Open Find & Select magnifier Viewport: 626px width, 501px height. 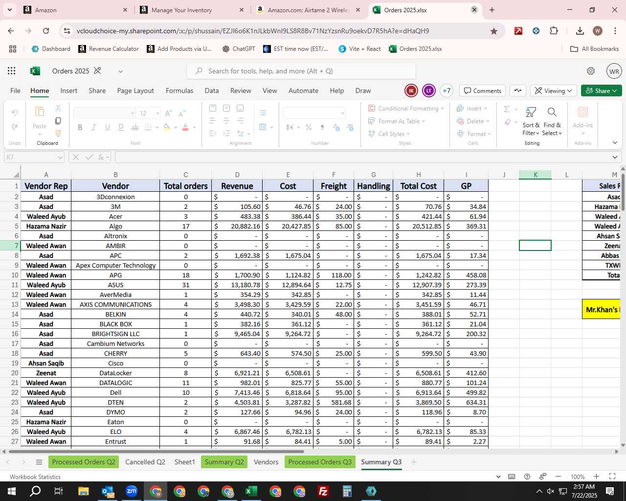(552, 113)
